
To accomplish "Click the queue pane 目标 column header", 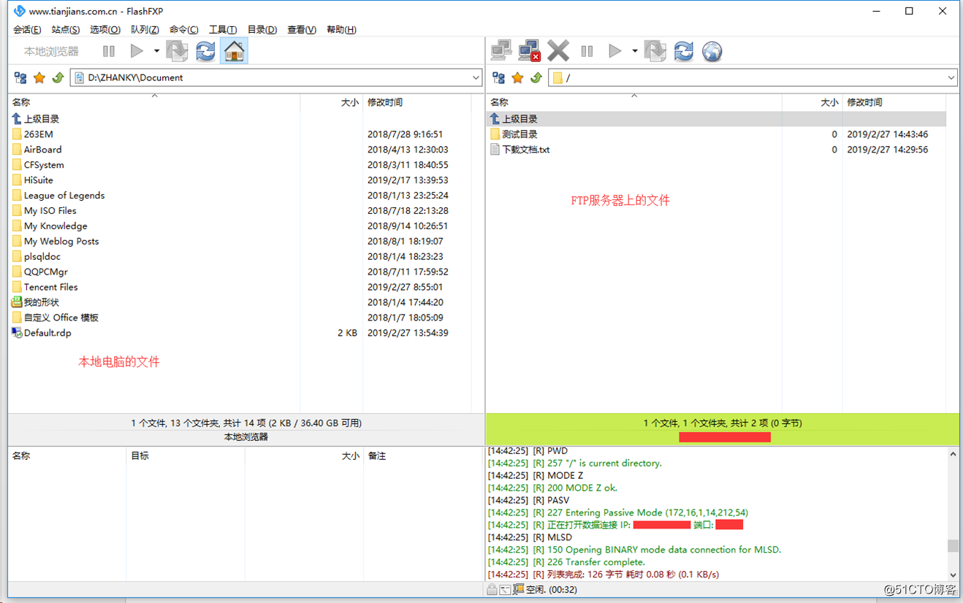I will pos(186,456).
